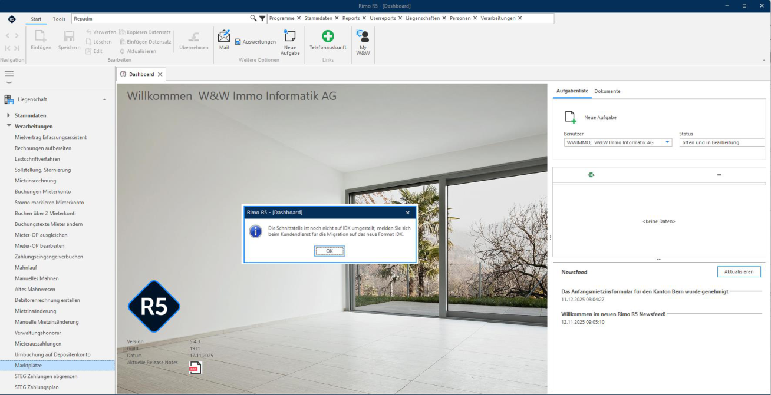
Task: Open the Mail function in the ribbon
Action: (224, 39)
